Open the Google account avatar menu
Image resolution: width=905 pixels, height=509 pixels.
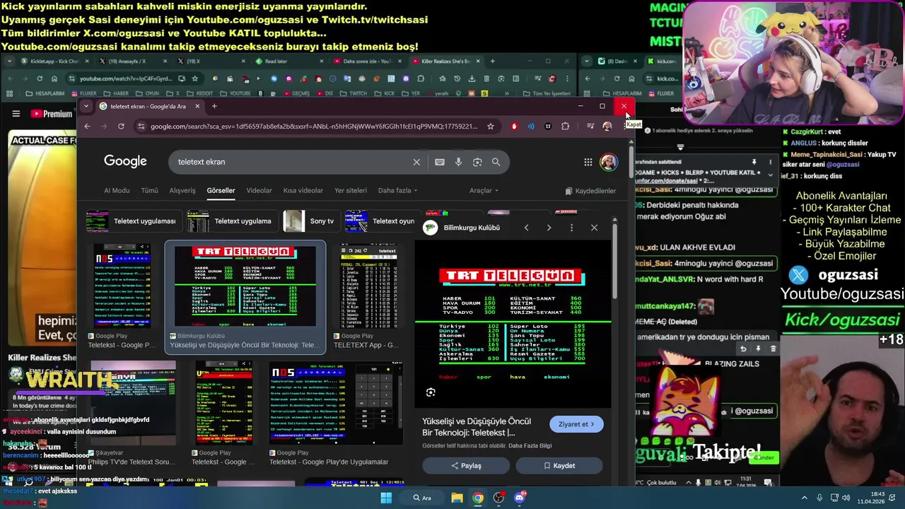pos(609,162)
